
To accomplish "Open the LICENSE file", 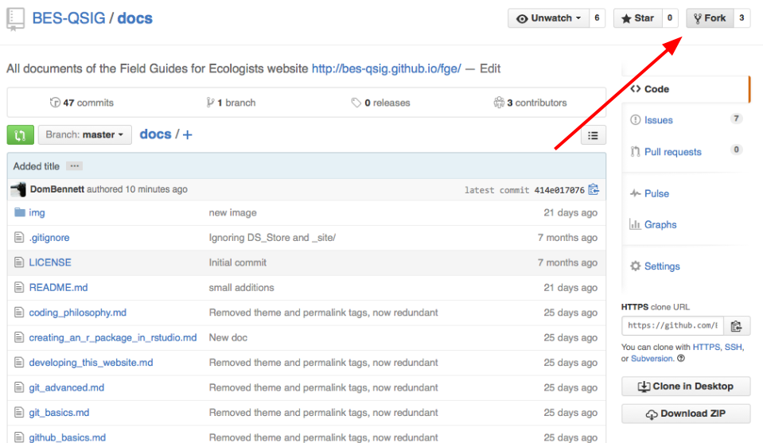I will pyautogui.click(x=50, y=262).
